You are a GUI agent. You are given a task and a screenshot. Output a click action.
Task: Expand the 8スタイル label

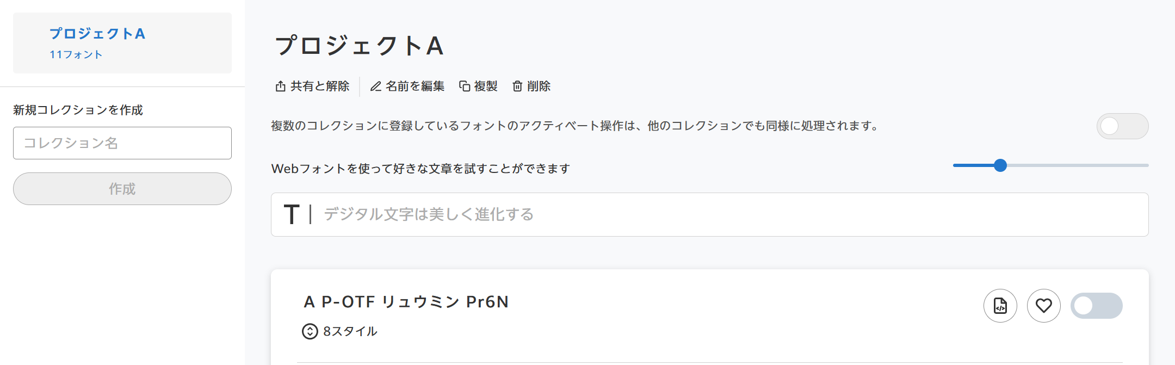point(350,331)
